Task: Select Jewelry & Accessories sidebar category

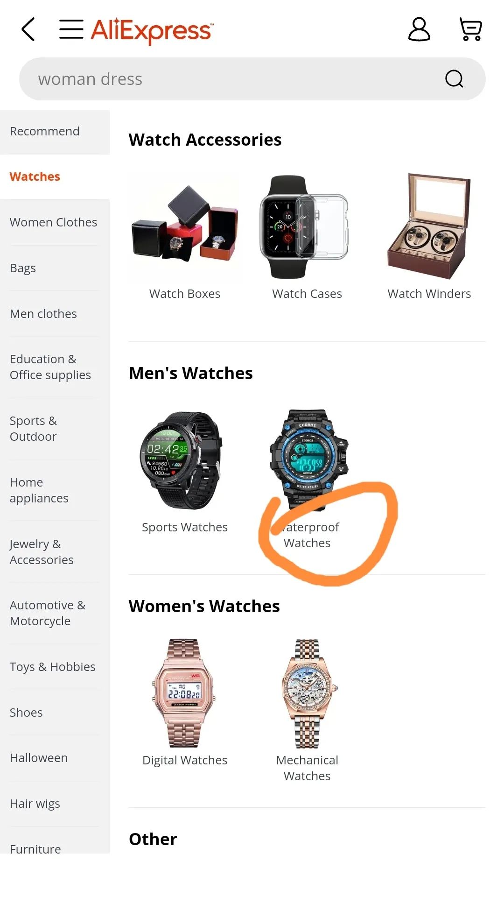Action: (x=55, y=552)
